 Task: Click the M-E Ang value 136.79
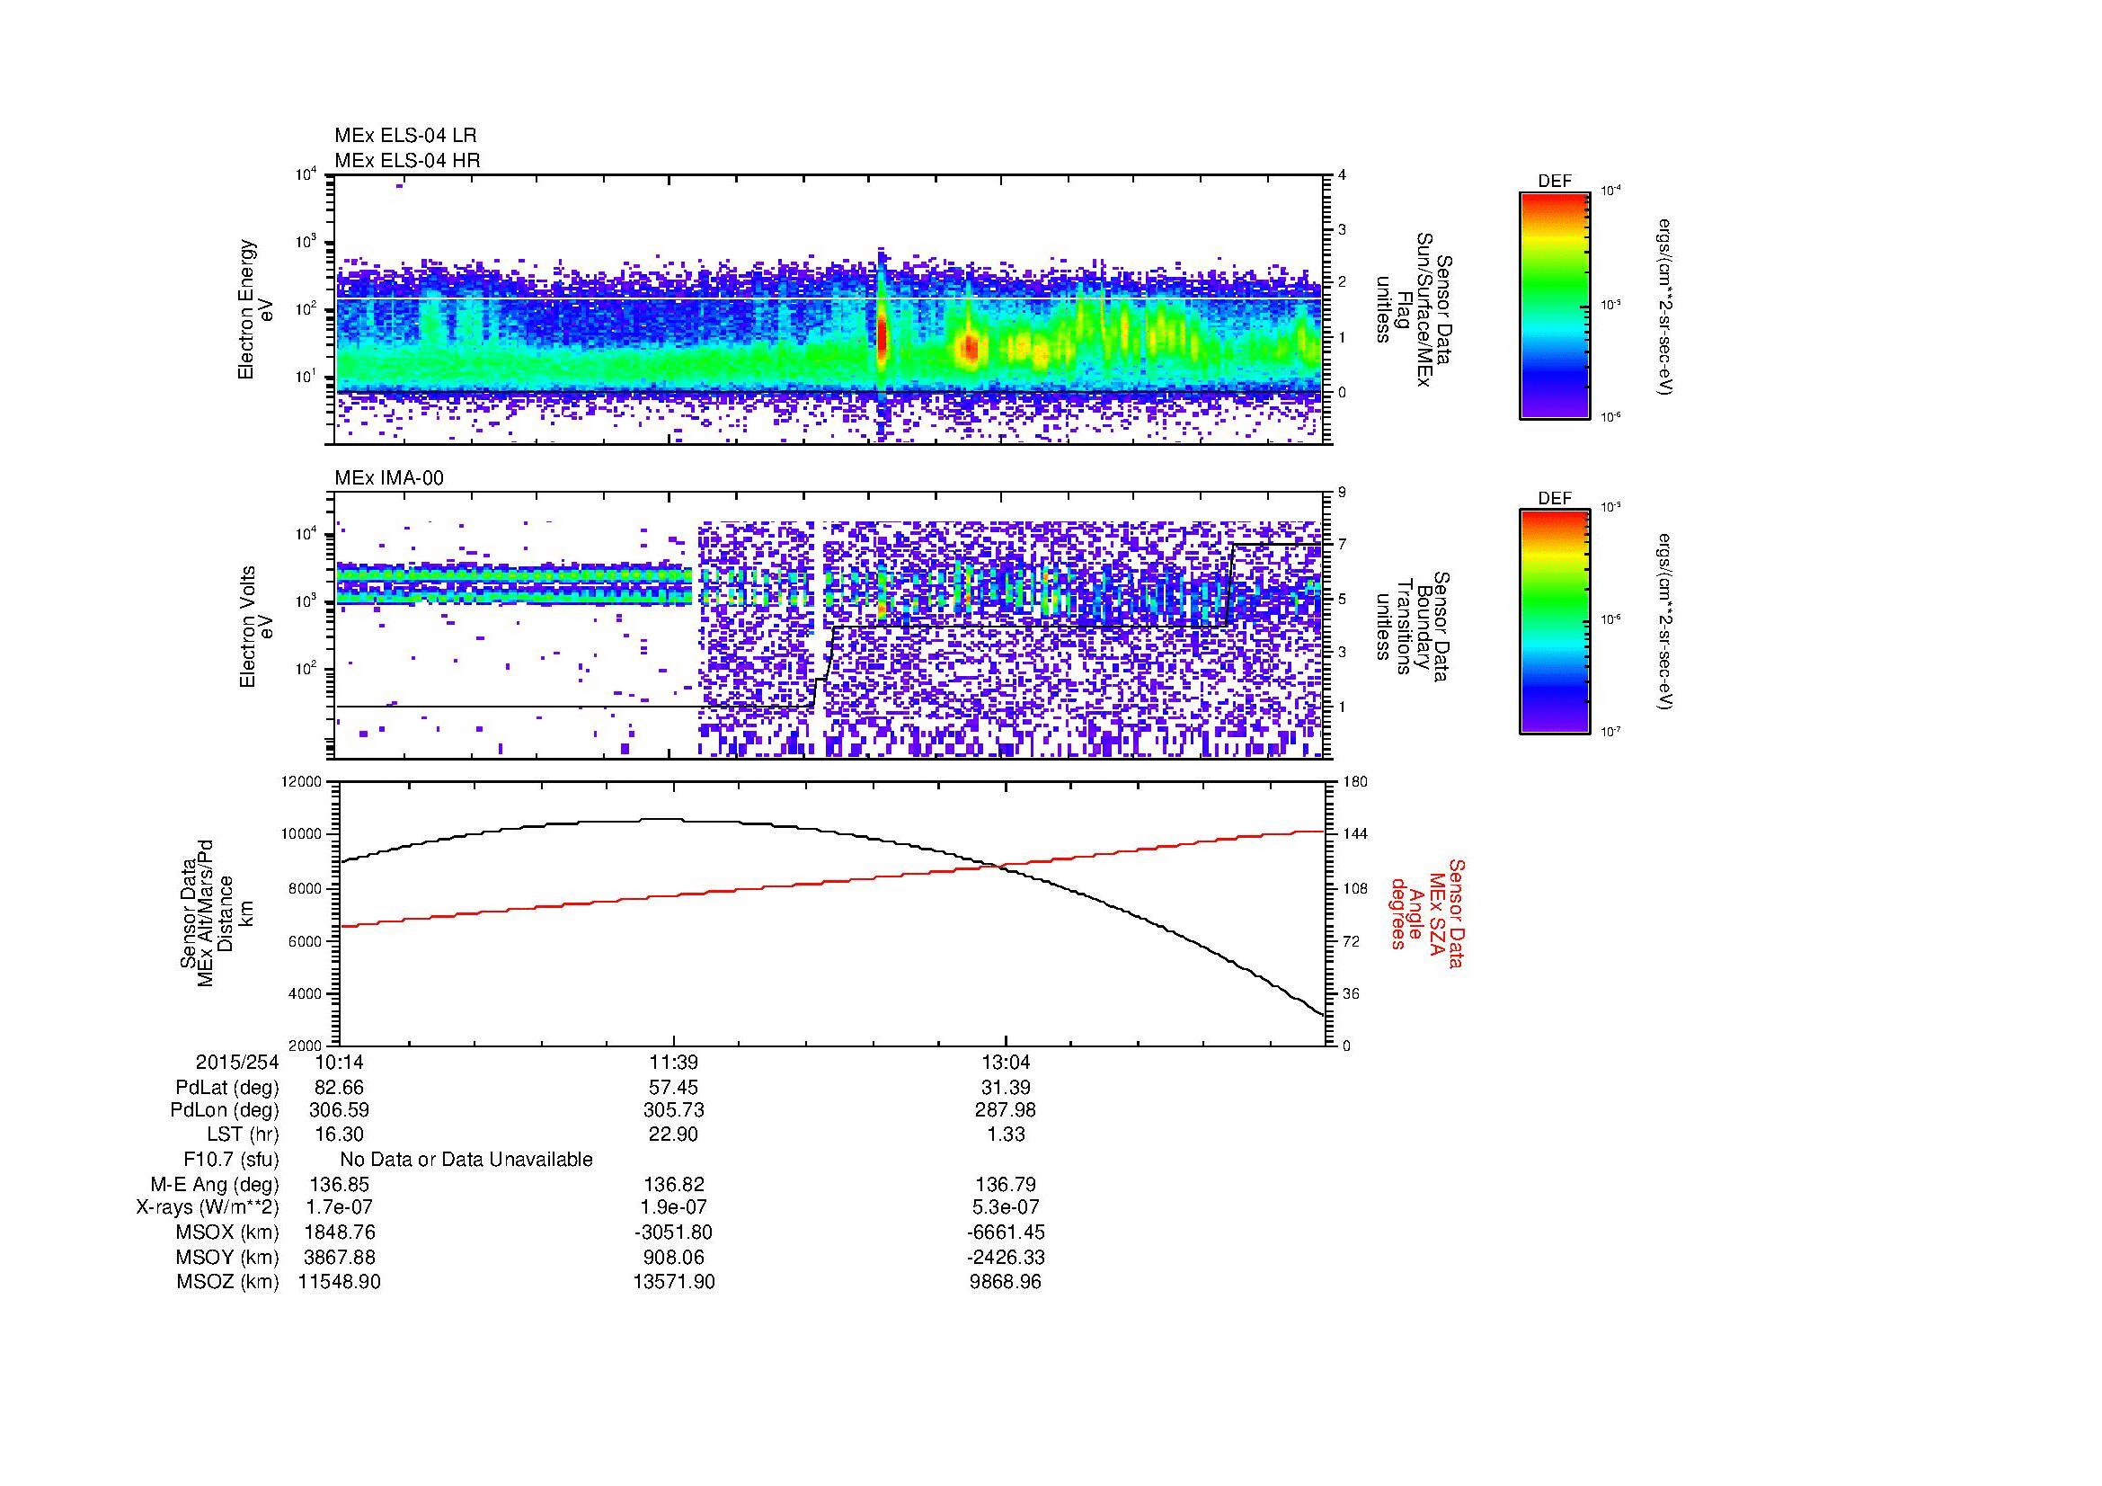(1006, 1185)
